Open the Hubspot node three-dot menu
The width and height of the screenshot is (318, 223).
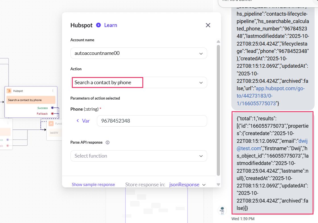(53, 91)
